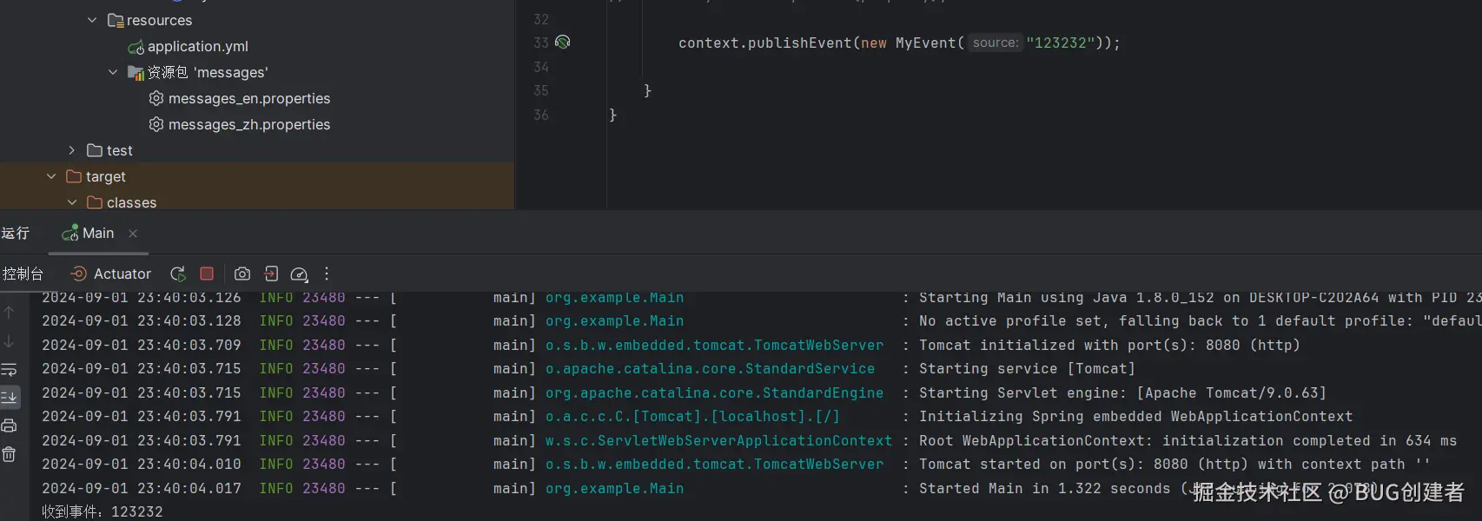Open w.s.c.ServletWebServerApplicationContext link

(x=718, y=441)
